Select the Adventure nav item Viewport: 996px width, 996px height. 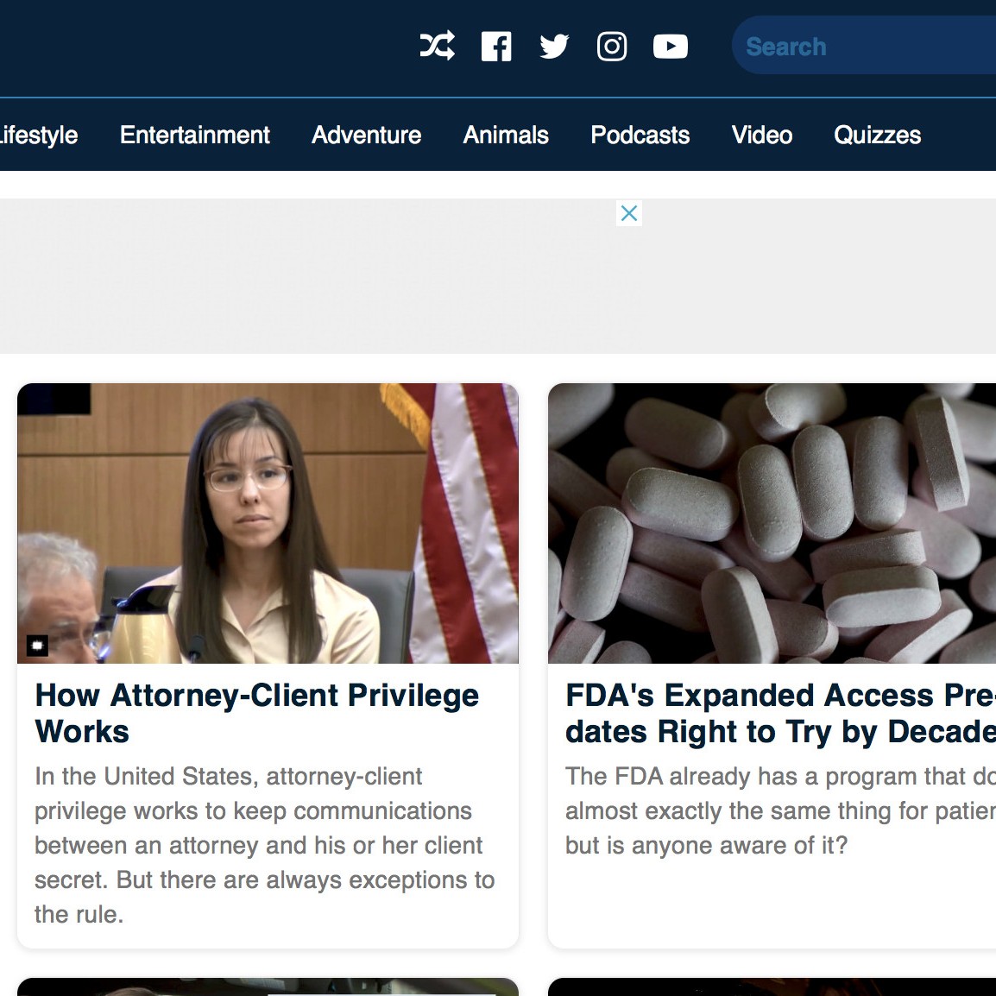(367, 135)
